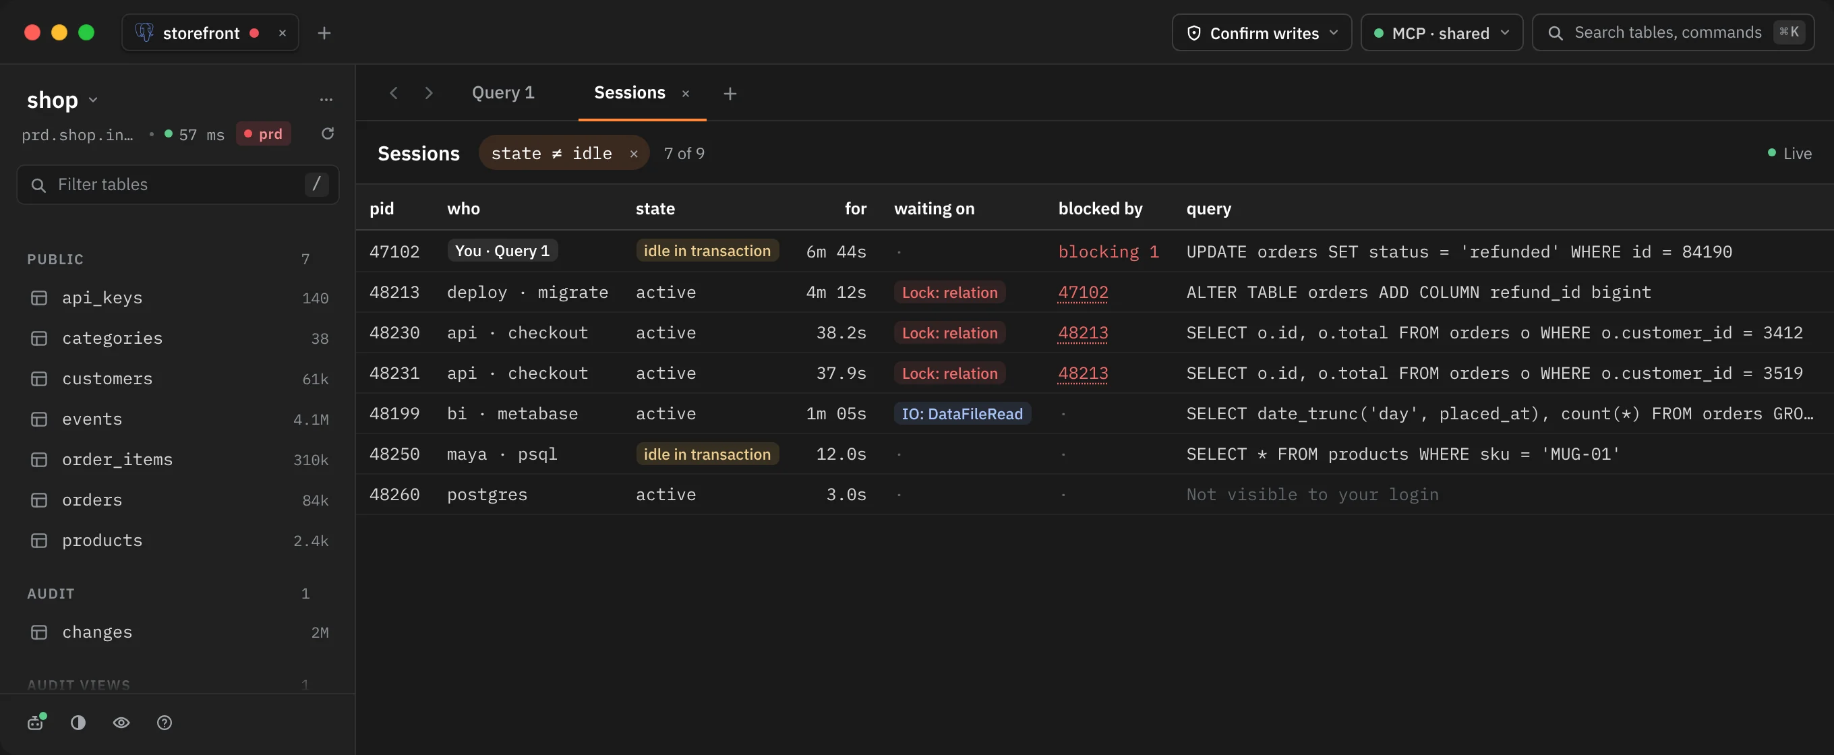The image size is (1834, 755).
Task: Collapse the AUDIT schema section
Action: pyautogui.click(x=51, y=593)
